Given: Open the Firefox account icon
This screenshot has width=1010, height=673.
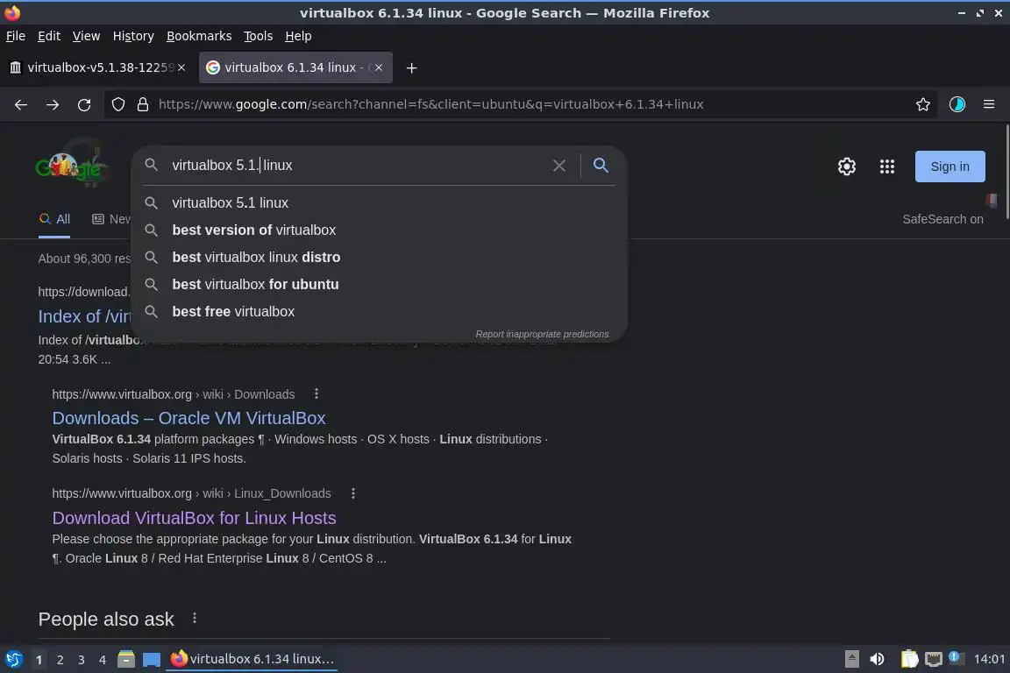Looking at the screenshot, I should (957, 104).
